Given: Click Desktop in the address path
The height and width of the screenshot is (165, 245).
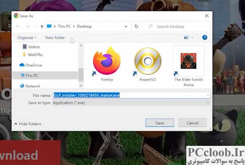Looking at the screenshot, I should [84, 26].
